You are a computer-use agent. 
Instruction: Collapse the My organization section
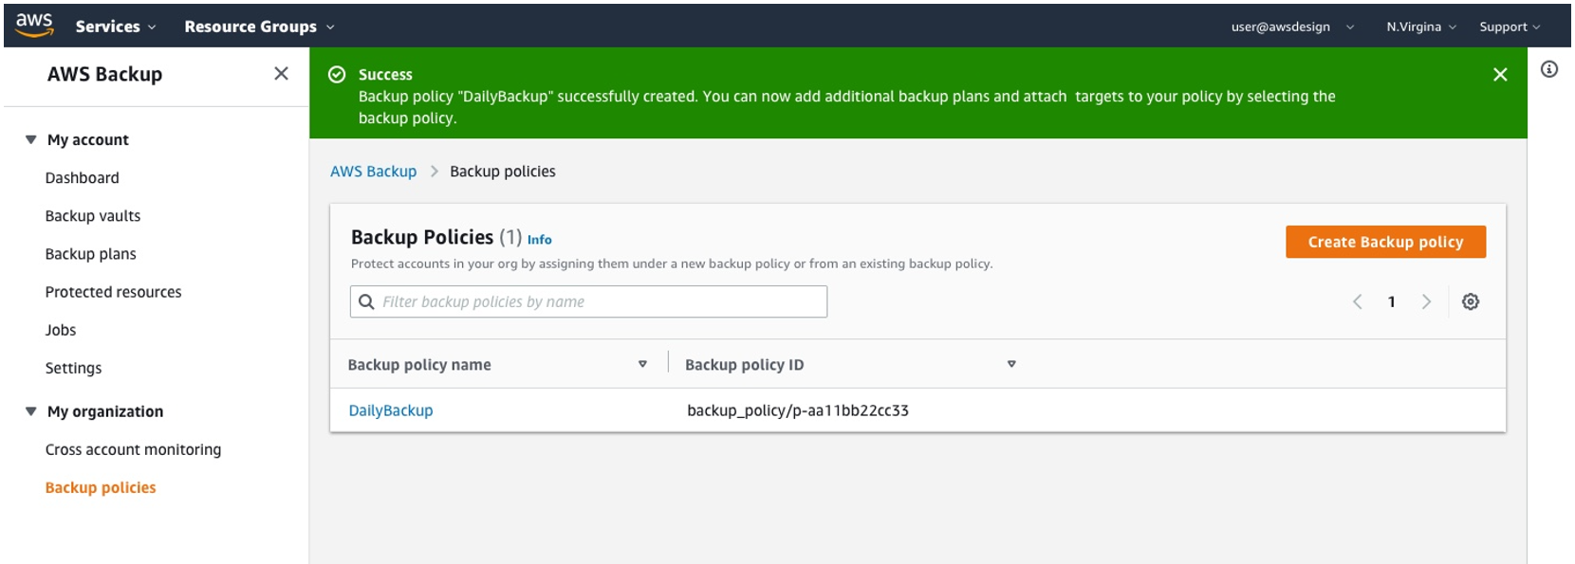click(x=31, y=411)
